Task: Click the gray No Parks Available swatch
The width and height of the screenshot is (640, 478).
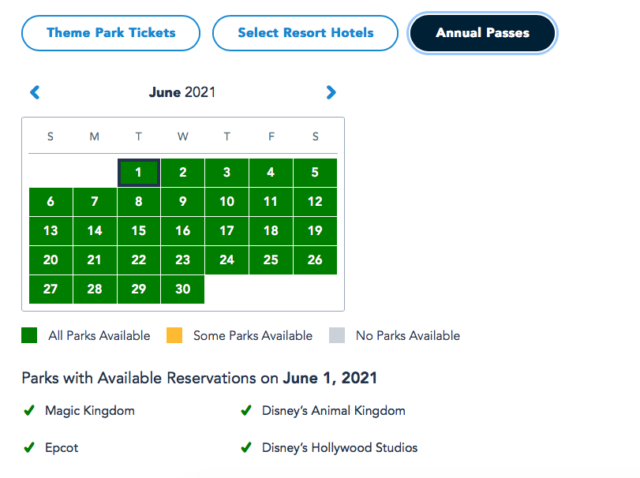Action: 337,336
